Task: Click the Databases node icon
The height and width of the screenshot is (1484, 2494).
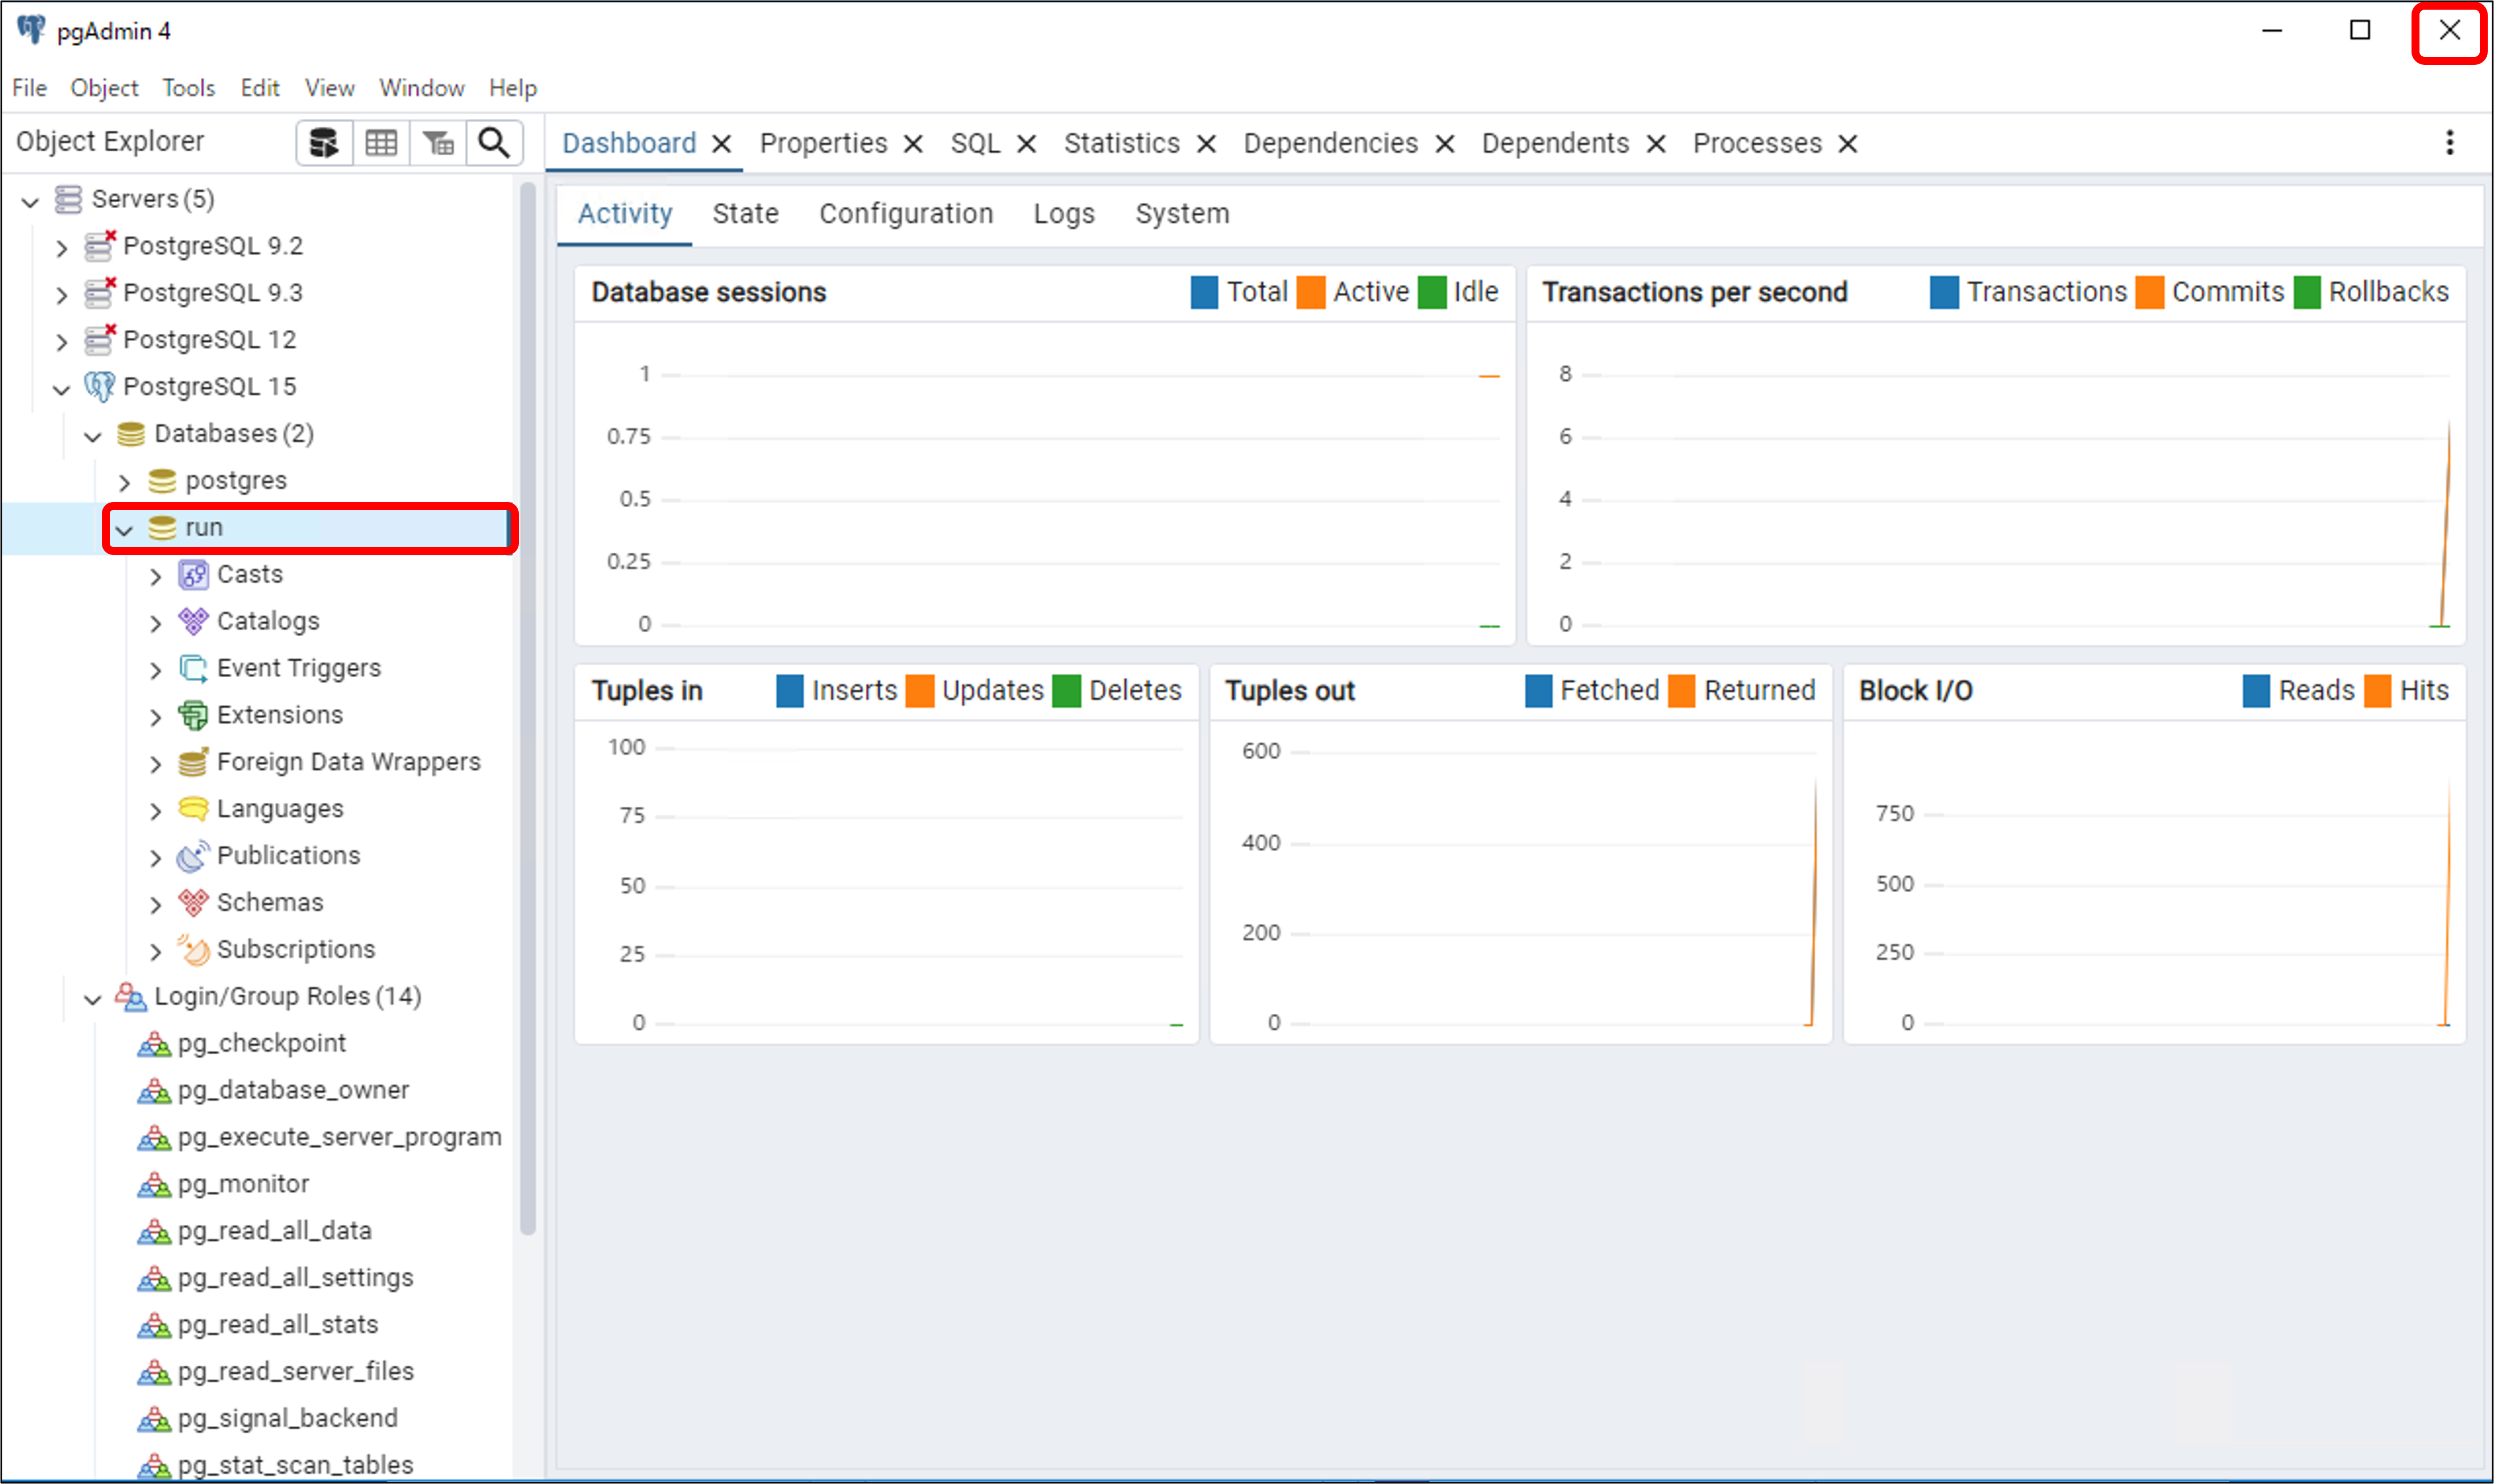Action: click(x=130, y=434)
